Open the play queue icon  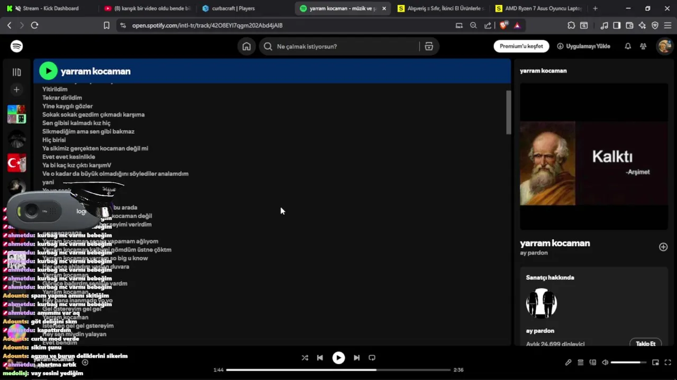[x=580, y=363]
